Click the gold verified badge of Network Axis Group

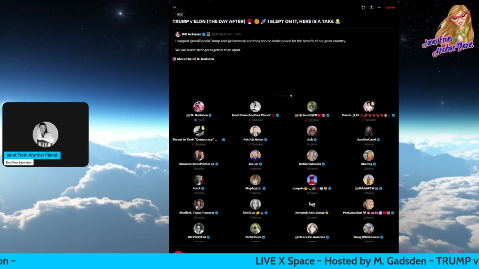[x=327, y=213]
